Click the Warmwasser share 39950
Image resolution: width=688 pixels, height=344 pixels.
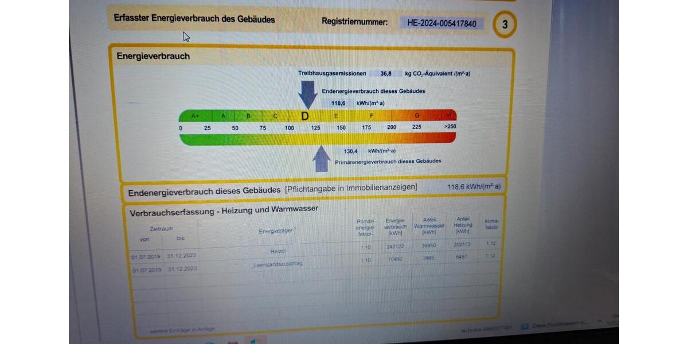429,245
